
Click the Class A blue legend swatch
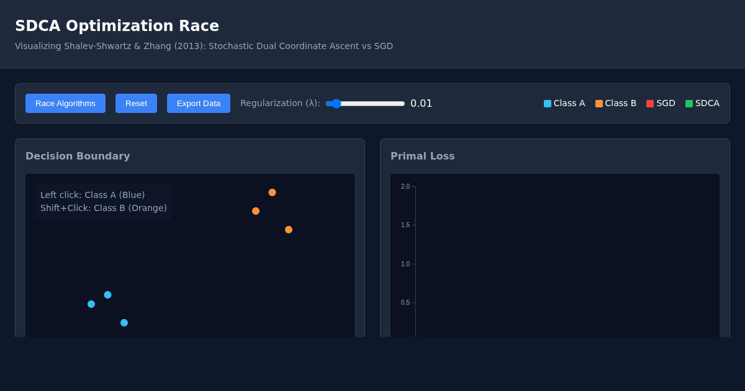tap(548, 104)
